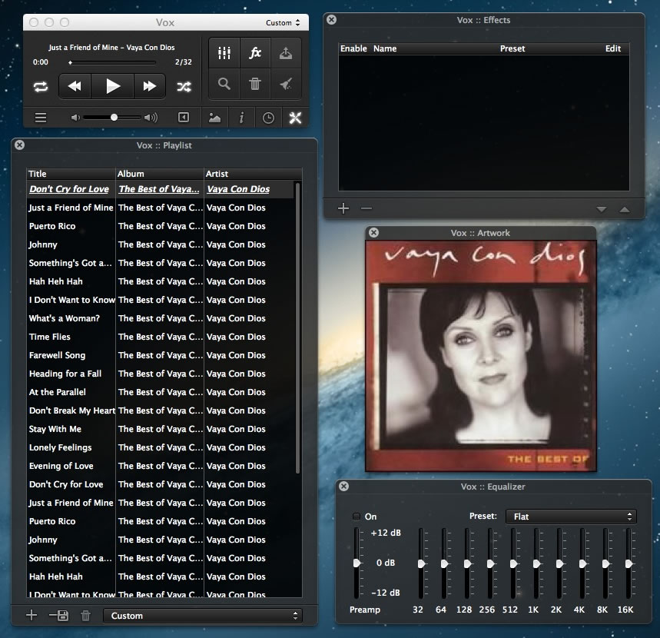Viewport: 660px width, 638px height.
Task: Open the equalizer Preset Flat dropdown
Action: [x=570, y=517]
